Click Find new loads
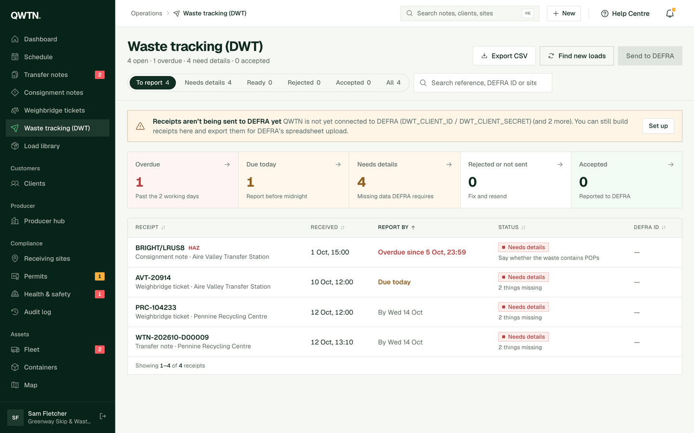Viewport: 694px width, 433px height. pos(577,56)
